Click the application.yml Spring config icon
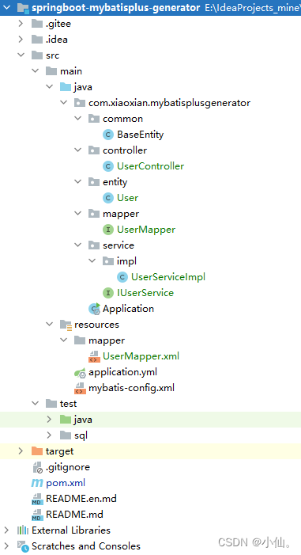 click(x=81, y=372)
